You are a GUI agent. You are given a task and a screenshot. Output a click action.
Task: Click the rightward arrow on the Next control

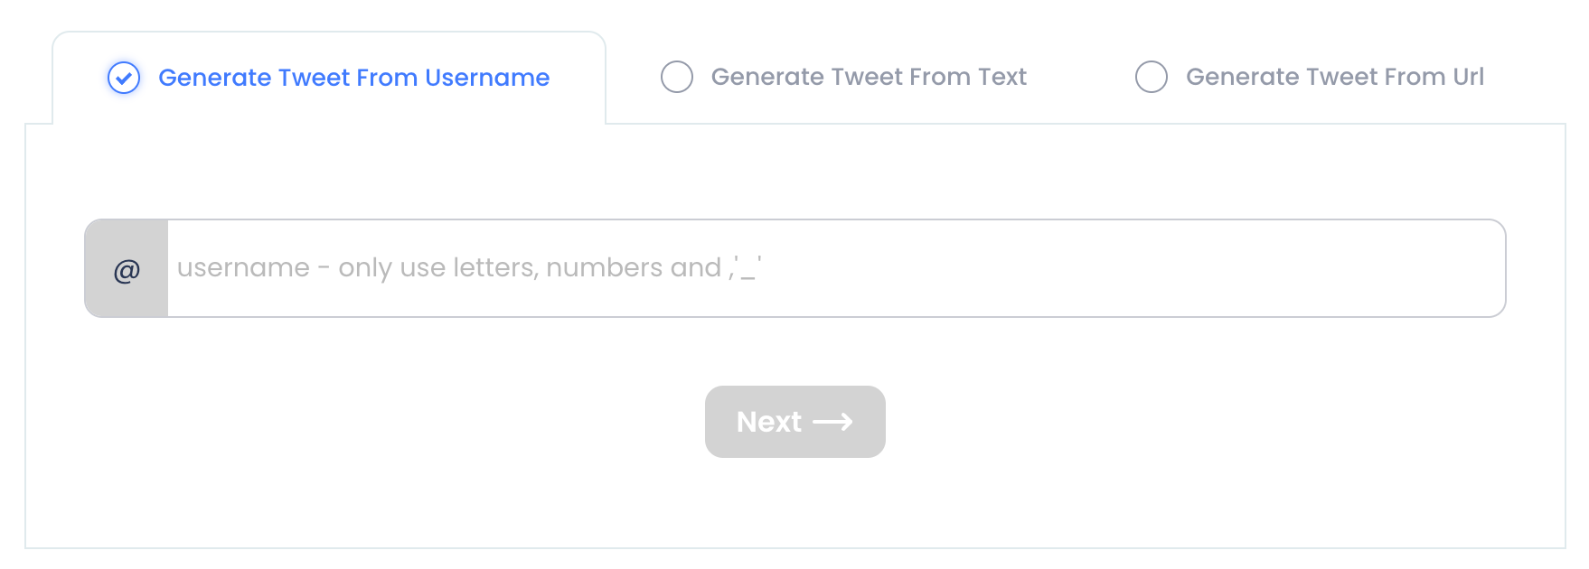point(833,422)
